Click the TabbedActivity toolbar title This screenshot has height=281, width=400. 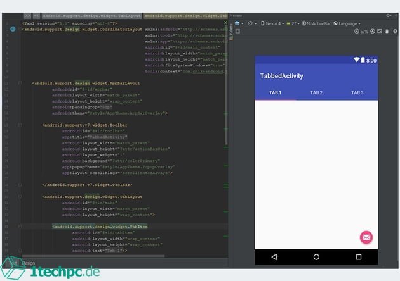point(282,76)
